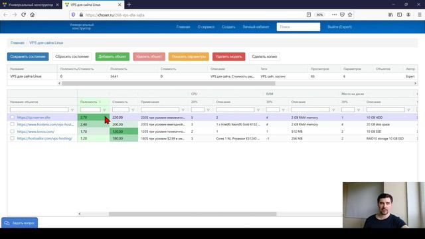Click the webcam video overlay
Viewport: 425px width, 239px height.
tap(384, 205)
